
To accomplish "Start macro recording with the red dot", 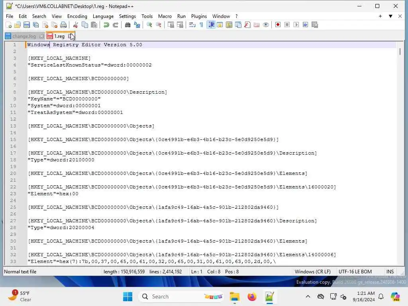I will [278, 25].
